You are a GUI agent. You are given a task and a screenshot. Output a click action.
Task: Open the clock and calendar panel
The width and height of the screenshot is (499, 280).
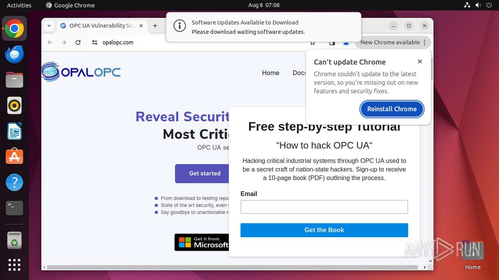click(x=264, y=5)
